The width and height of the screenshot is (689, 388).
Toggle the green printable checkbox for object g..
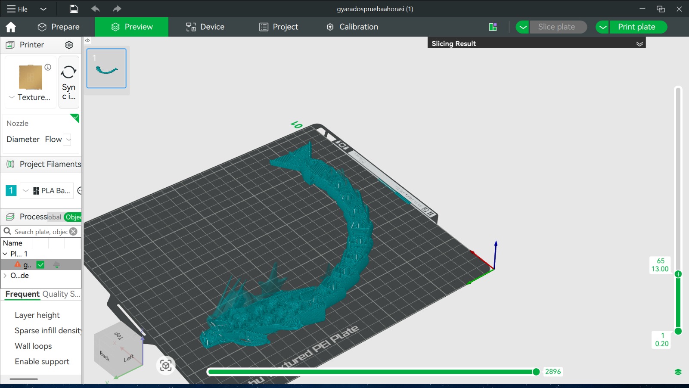[40, 265]
